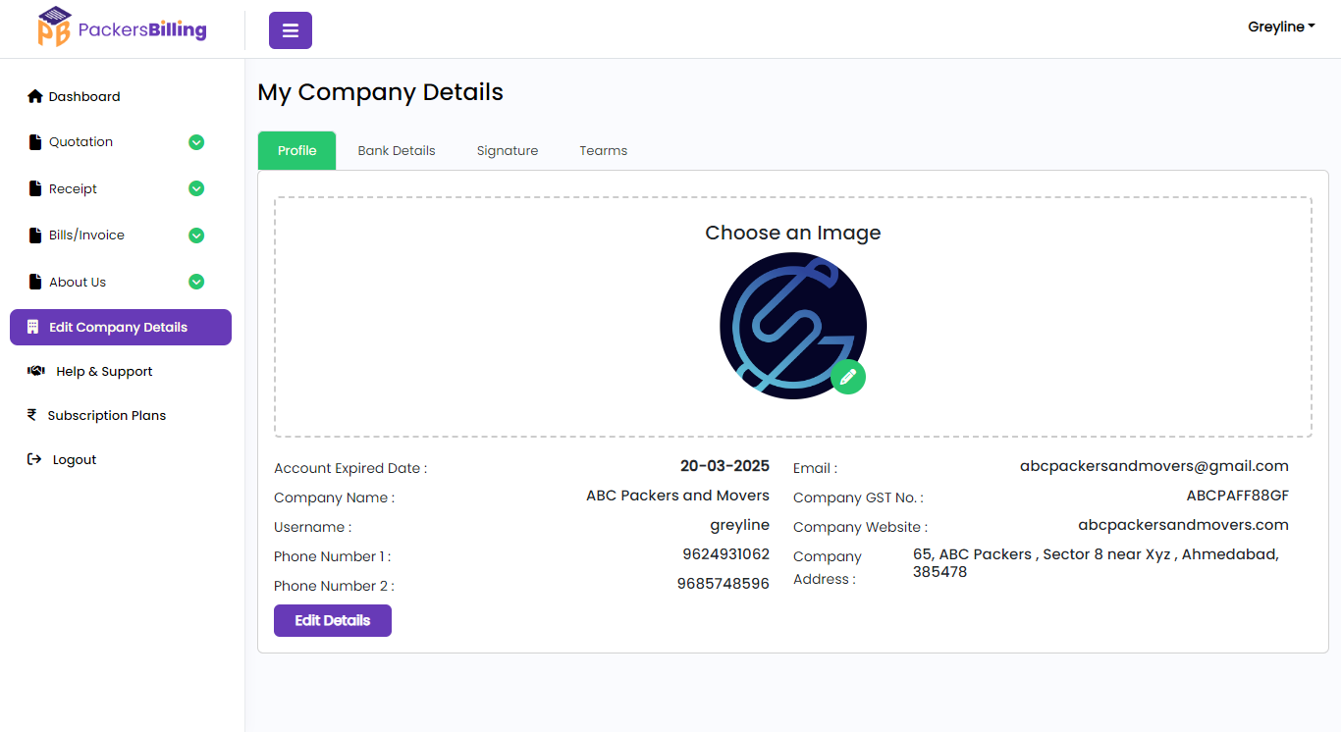Select Edit Company Details in sidebar
The width and height of the screenshot is (1341, 732).
121,328
